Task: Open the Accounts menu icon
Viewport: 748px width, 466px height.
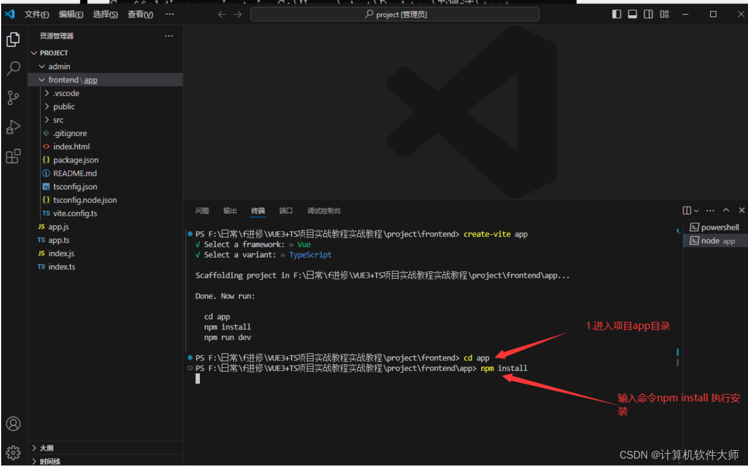Action: pyautogui.click(x=13, y=423)
